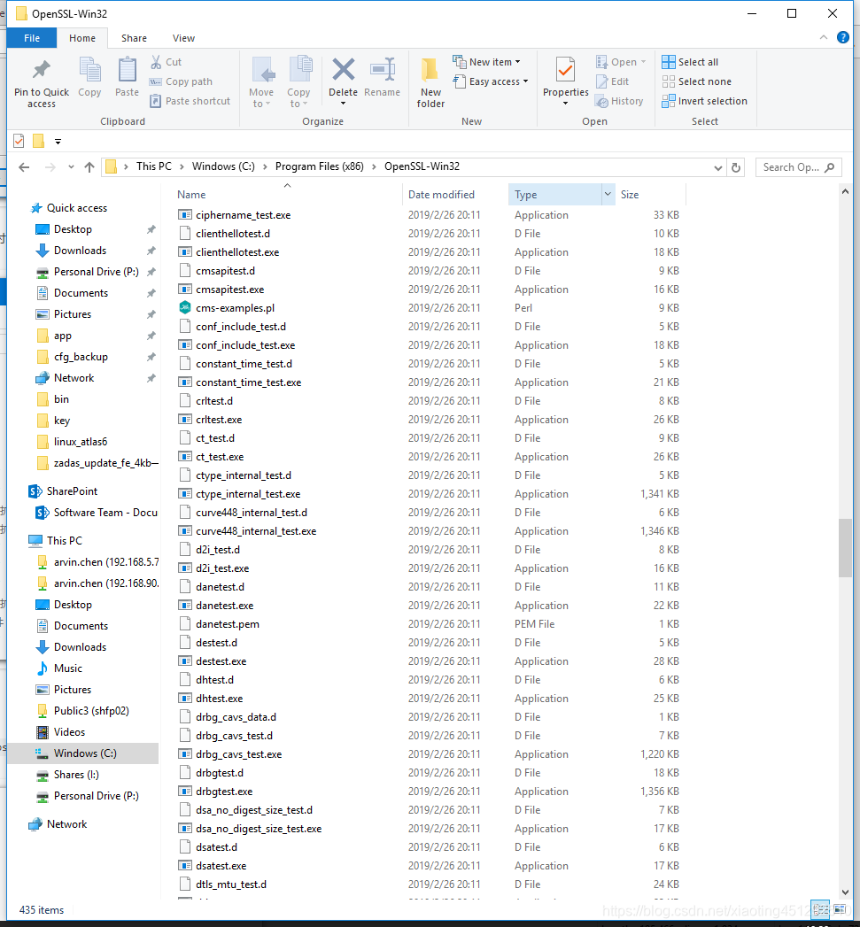Switch to Details view icon in status bar

coord(820,910)
